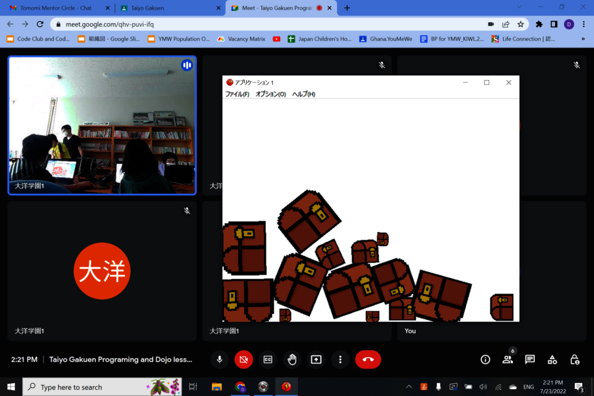
Task: Open File Explorer from the taskbar
Action: 217,387
